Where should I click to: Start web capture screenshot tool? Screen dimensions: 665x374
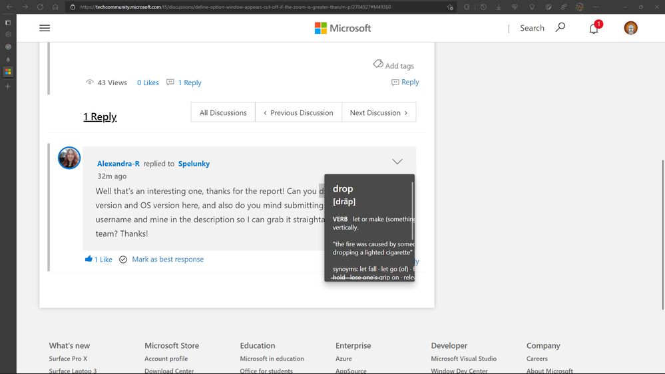549,7
